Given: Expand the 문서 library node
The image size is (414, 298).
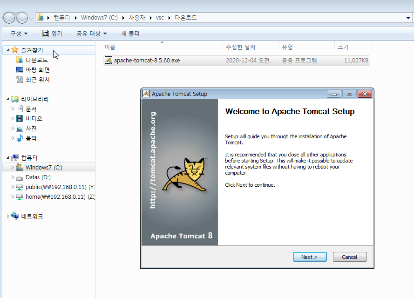Looking at the screenshot, I should click(x=13, y=108).
